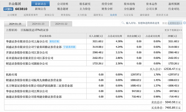Go to 投资者互动 sub-navigation
This screenshot has height=112, width=186.
(x=162, y=15)
